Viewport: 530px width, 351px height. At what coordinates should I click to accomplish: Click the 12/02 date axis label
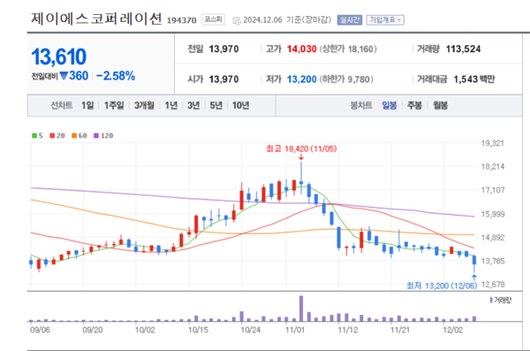(453, 330)
